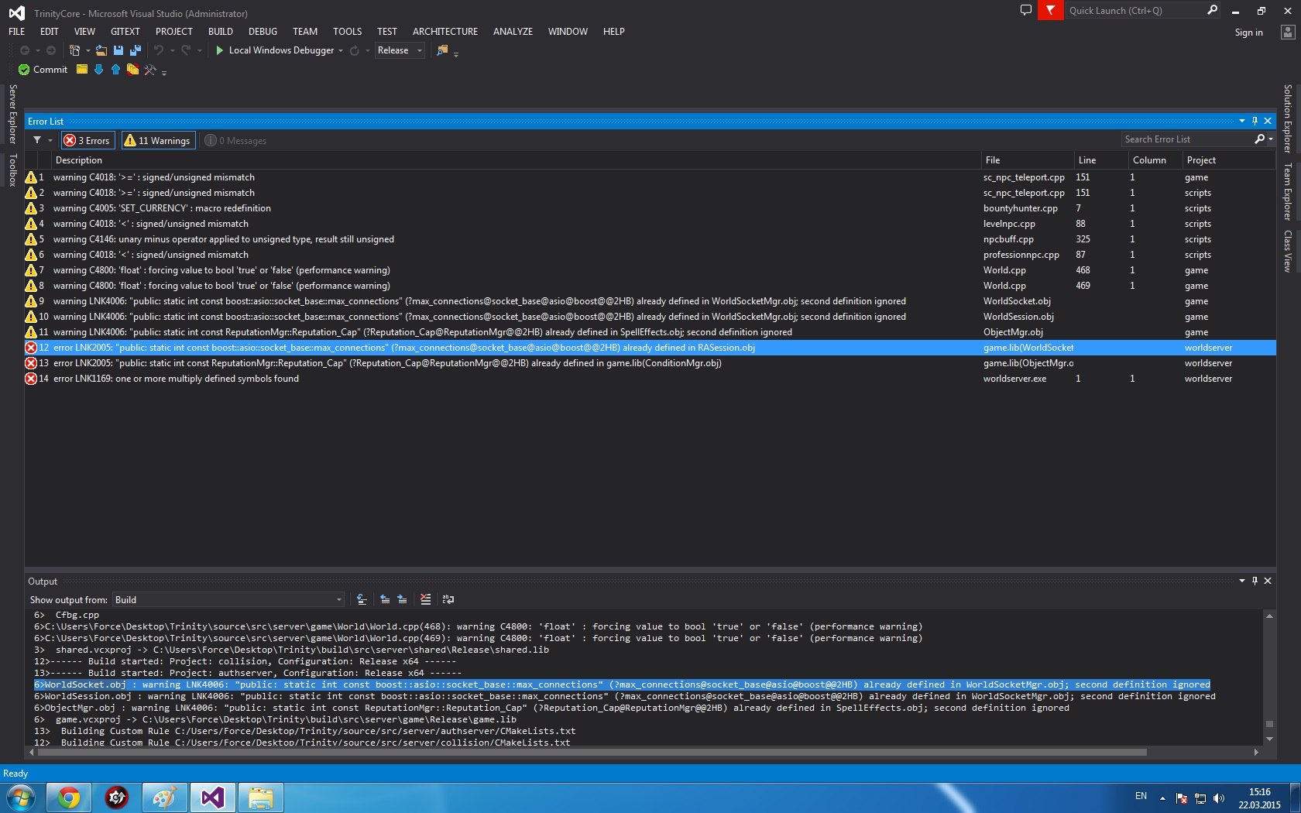Start the Local Windows Debugger

275,50
